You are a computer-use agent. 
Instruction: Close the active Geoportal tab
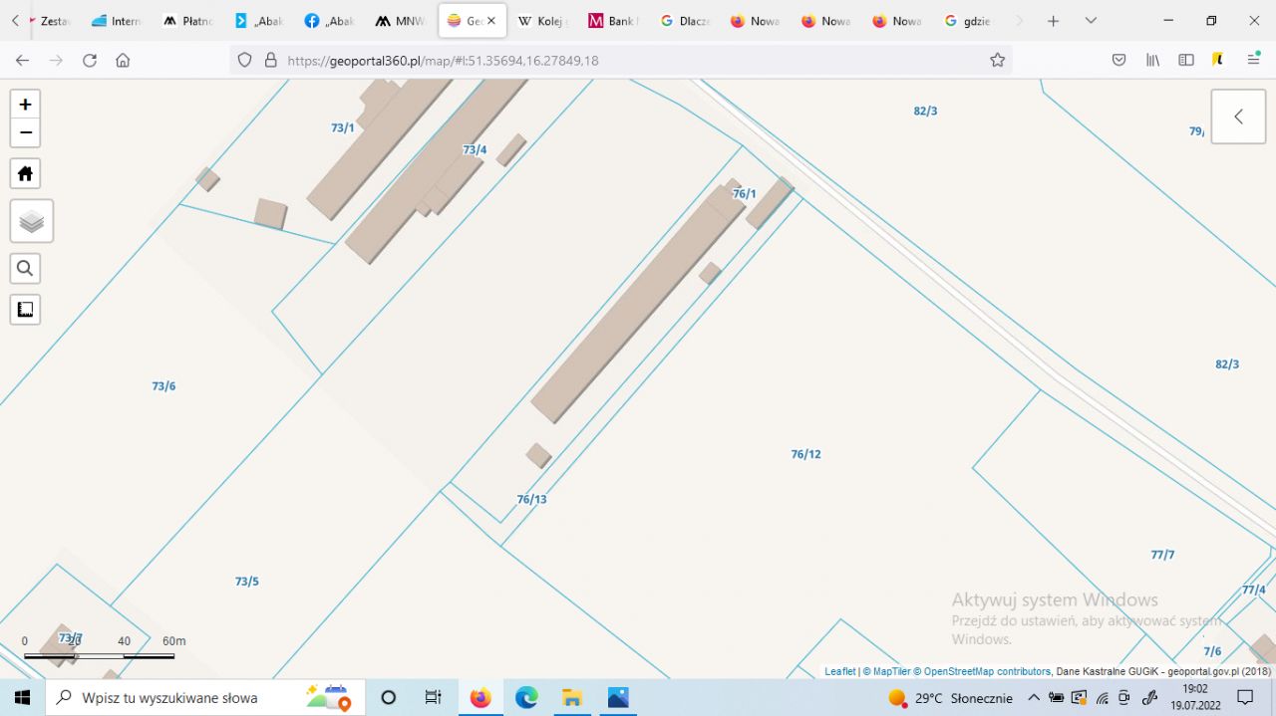point(491,21)
